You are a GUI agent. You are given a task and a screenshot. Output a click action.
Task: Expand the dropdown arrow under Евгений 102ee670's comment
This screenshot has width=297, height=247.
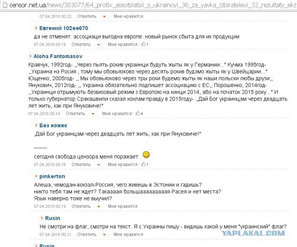98,45
